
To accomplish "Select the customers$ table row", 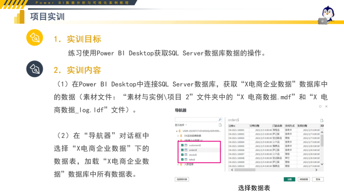I will [199, 145].
